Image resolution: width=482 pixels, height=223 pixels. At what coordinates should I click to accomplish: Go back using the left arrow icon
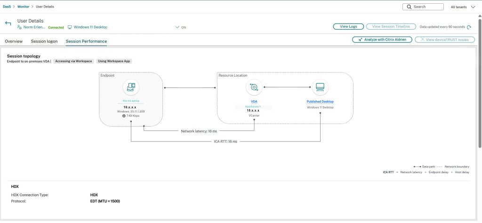click(x=8, y=24)
